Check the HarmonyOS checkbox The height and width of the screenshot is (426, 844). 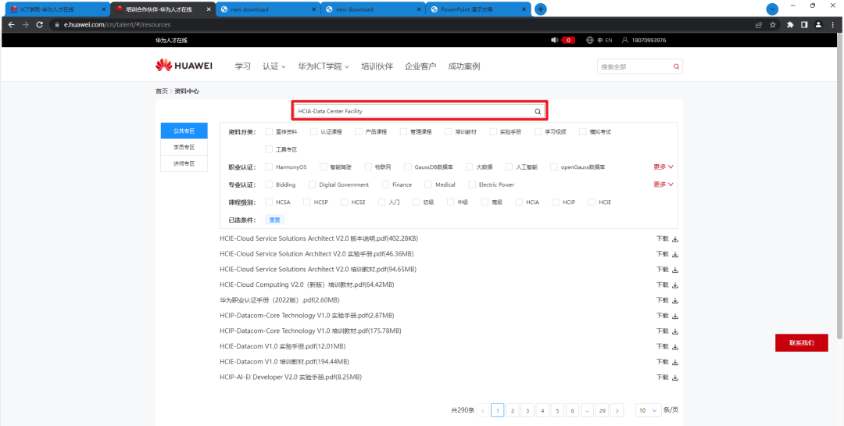click(269, 167)
